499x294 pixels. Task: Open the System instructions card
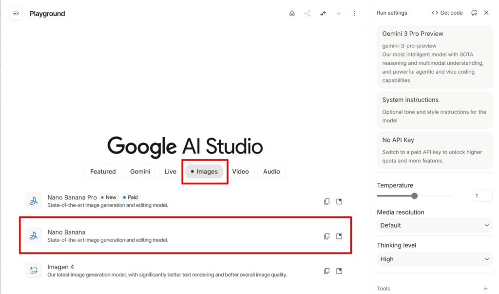(434, 109)
